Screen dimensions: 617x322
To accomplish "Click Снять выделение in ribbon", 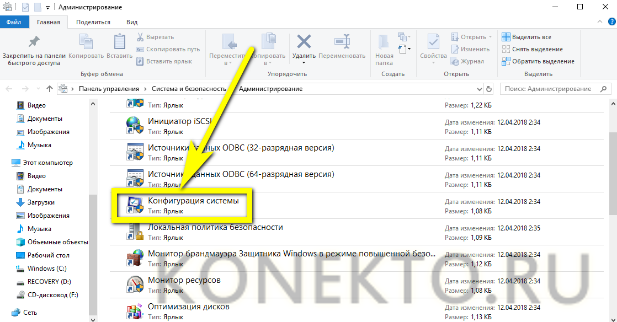I will point(532,49).
